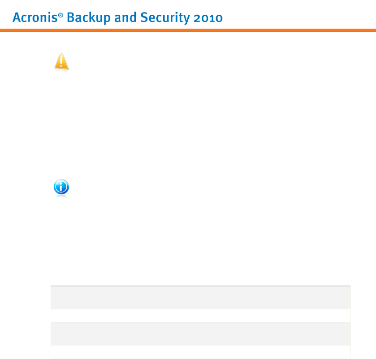Select first gray row's left cell
376x359 pixels.
89,298
